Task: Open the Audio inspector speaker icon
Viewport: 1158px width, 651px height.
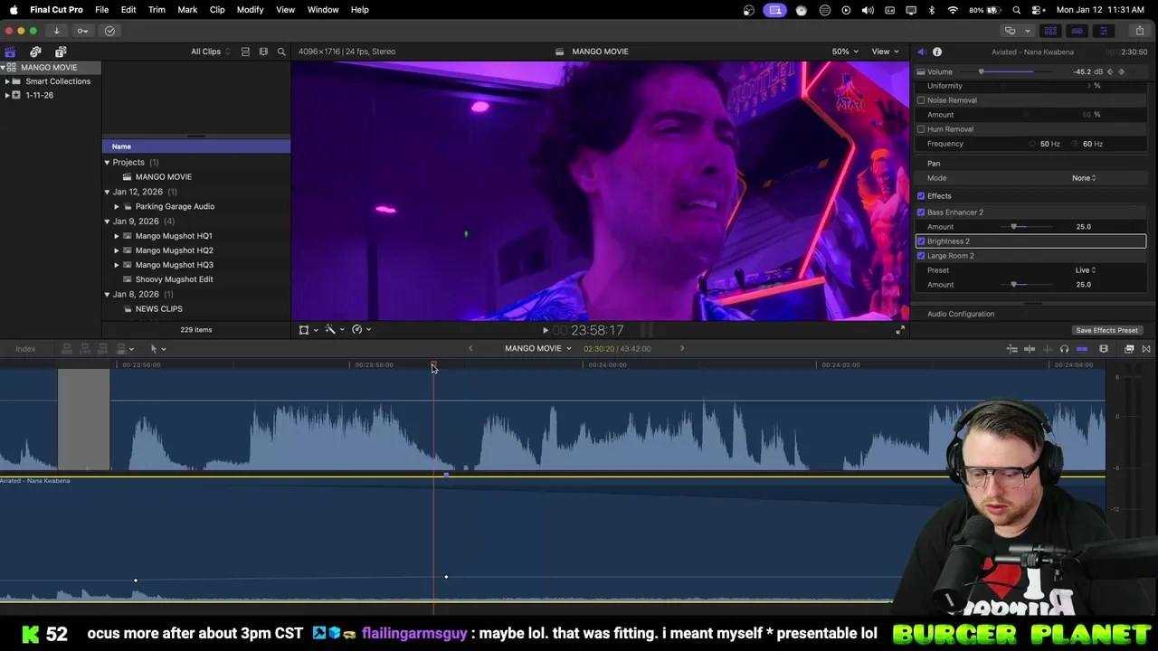Action: [921, 52]
